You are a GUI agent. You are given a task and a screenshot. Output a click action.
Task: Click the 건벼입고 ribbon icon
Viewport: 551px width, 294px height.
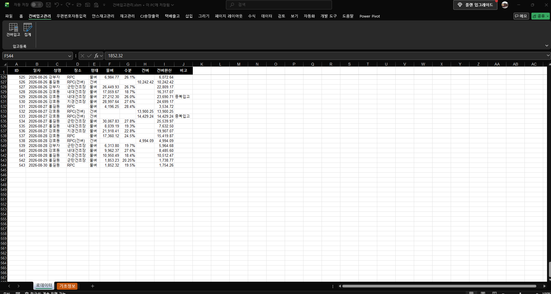(13, 30)
